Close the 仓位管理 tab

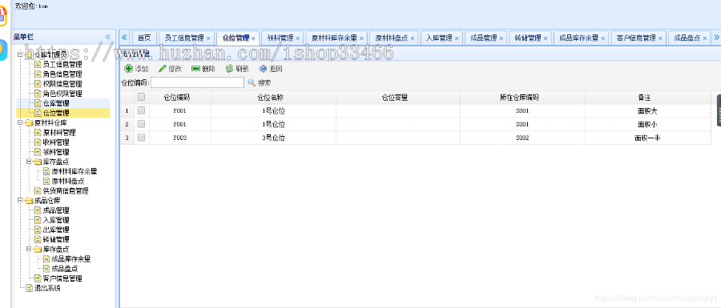tap(253, 38)
